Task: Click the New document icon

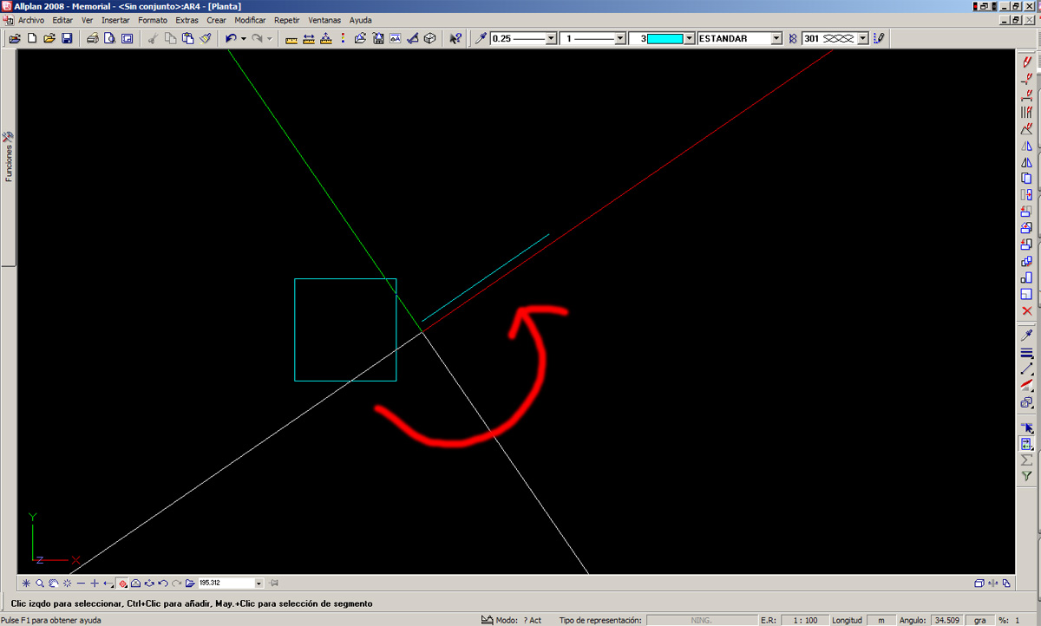Action: [x=33, y=39]
